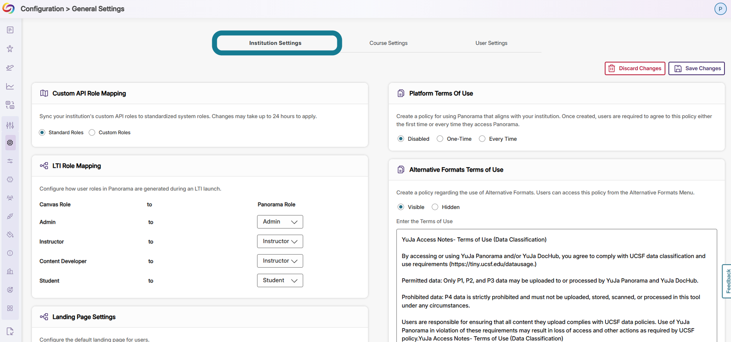Click the Save Changes button
Viewport: 731px width, 342px height.
696,68
